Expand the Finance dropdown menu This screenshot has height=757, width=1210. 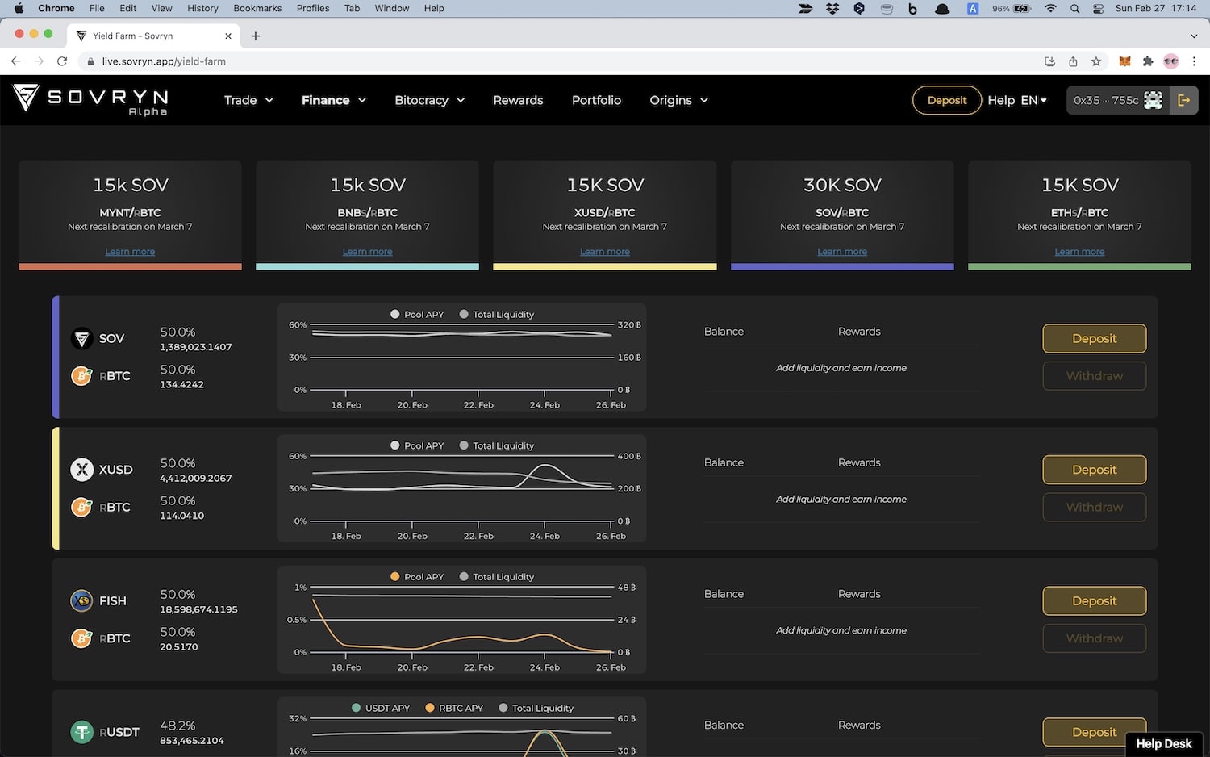click(x=334, y=100)
